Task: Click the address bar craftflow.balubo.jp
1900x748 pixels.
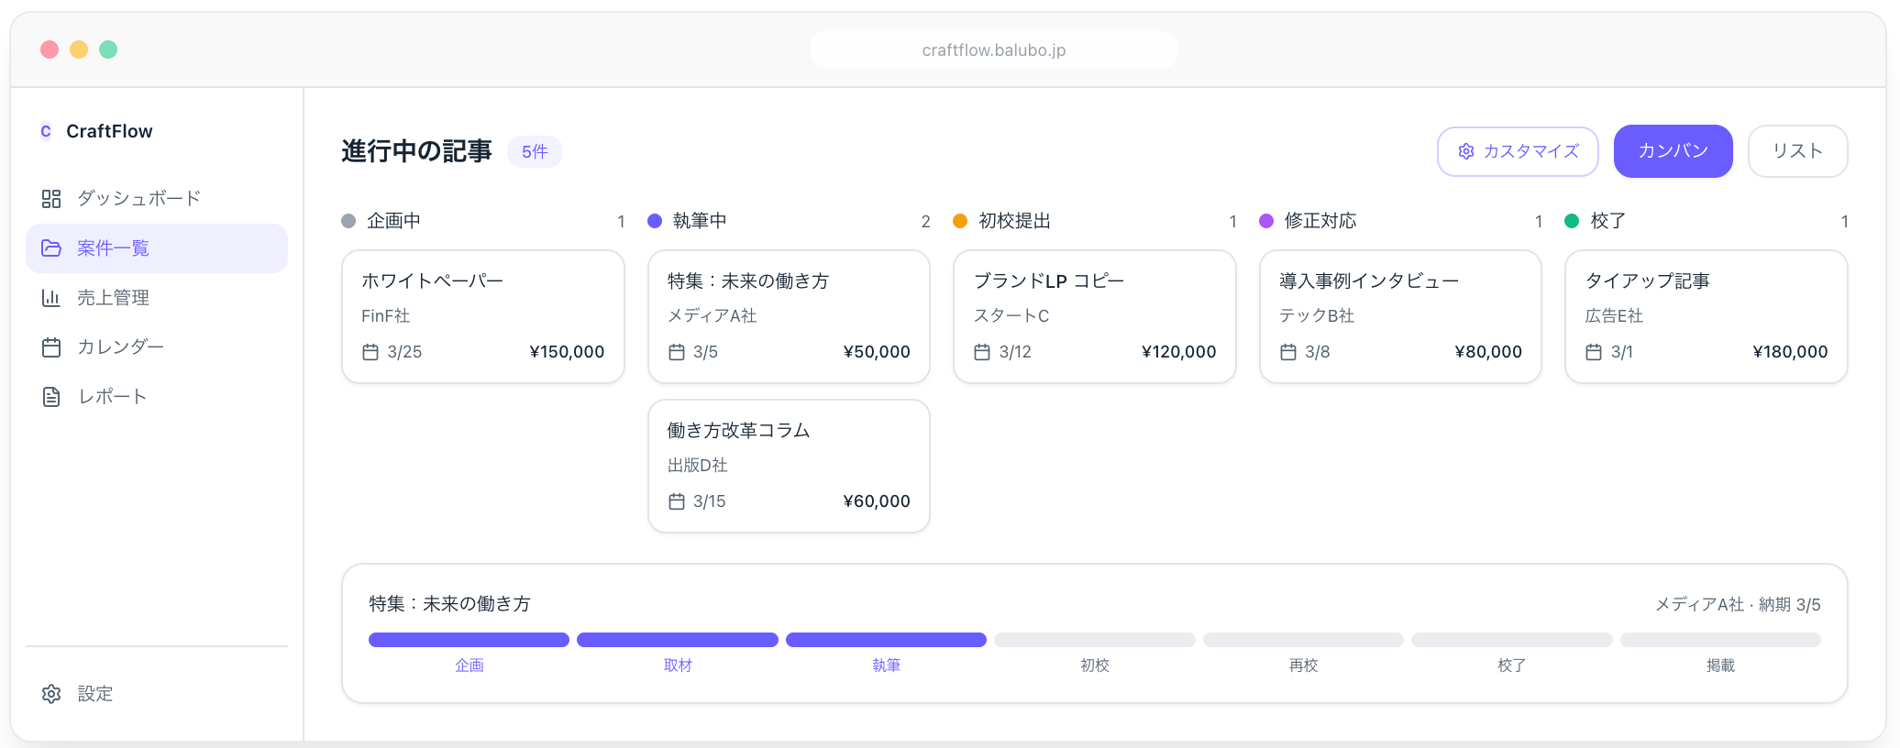Action: (993, 50)
